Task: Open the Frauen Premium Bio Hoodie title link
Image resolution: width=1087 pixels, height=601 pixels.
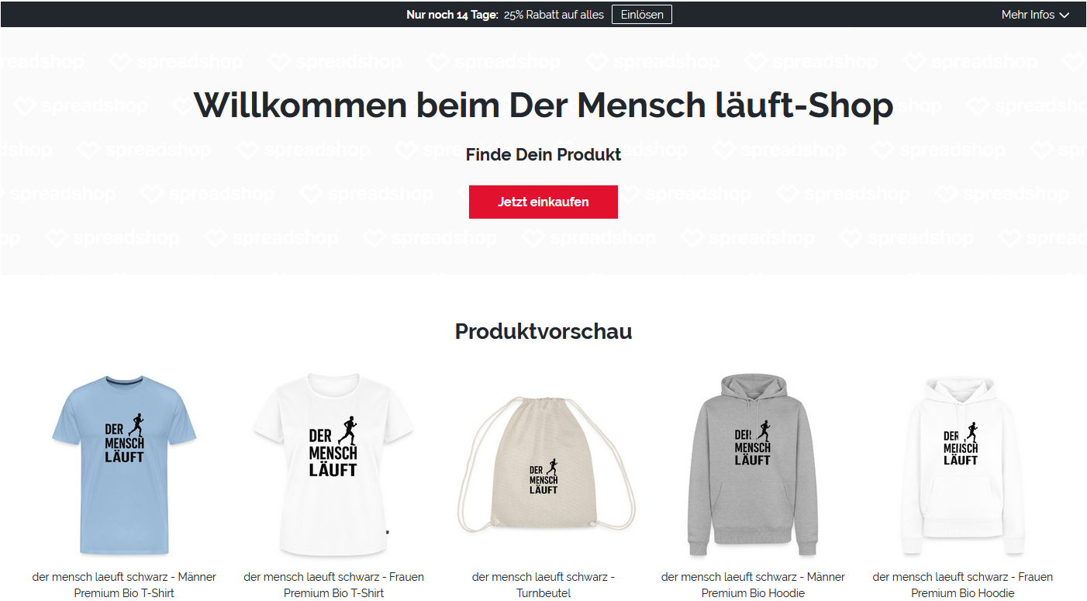Action: [x=962, y=585]
